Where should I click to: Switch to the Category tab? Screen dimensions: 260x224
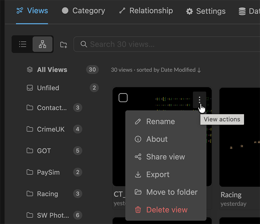(83, 11)
